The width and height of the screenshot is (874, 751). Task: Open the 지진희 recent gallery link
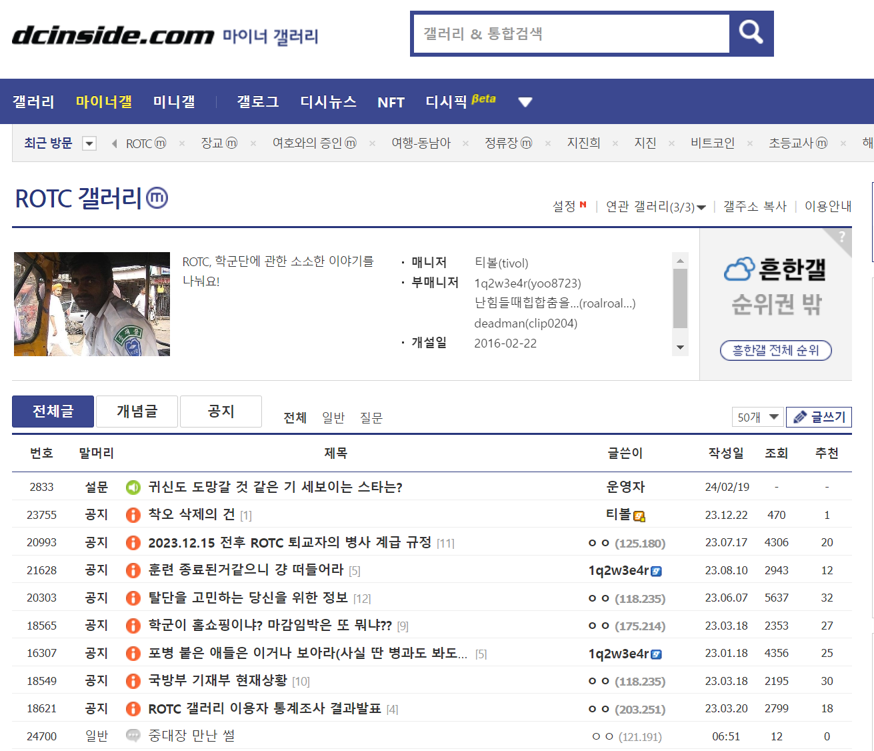pos(583,143)
